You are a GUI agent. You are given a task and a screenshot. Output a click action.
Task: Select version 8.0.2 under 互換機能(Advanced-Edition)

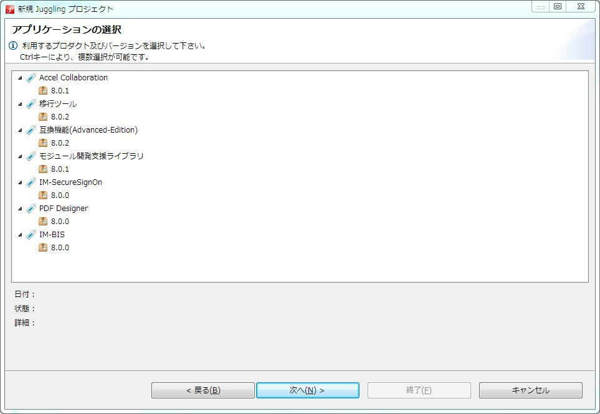point(60,143)
